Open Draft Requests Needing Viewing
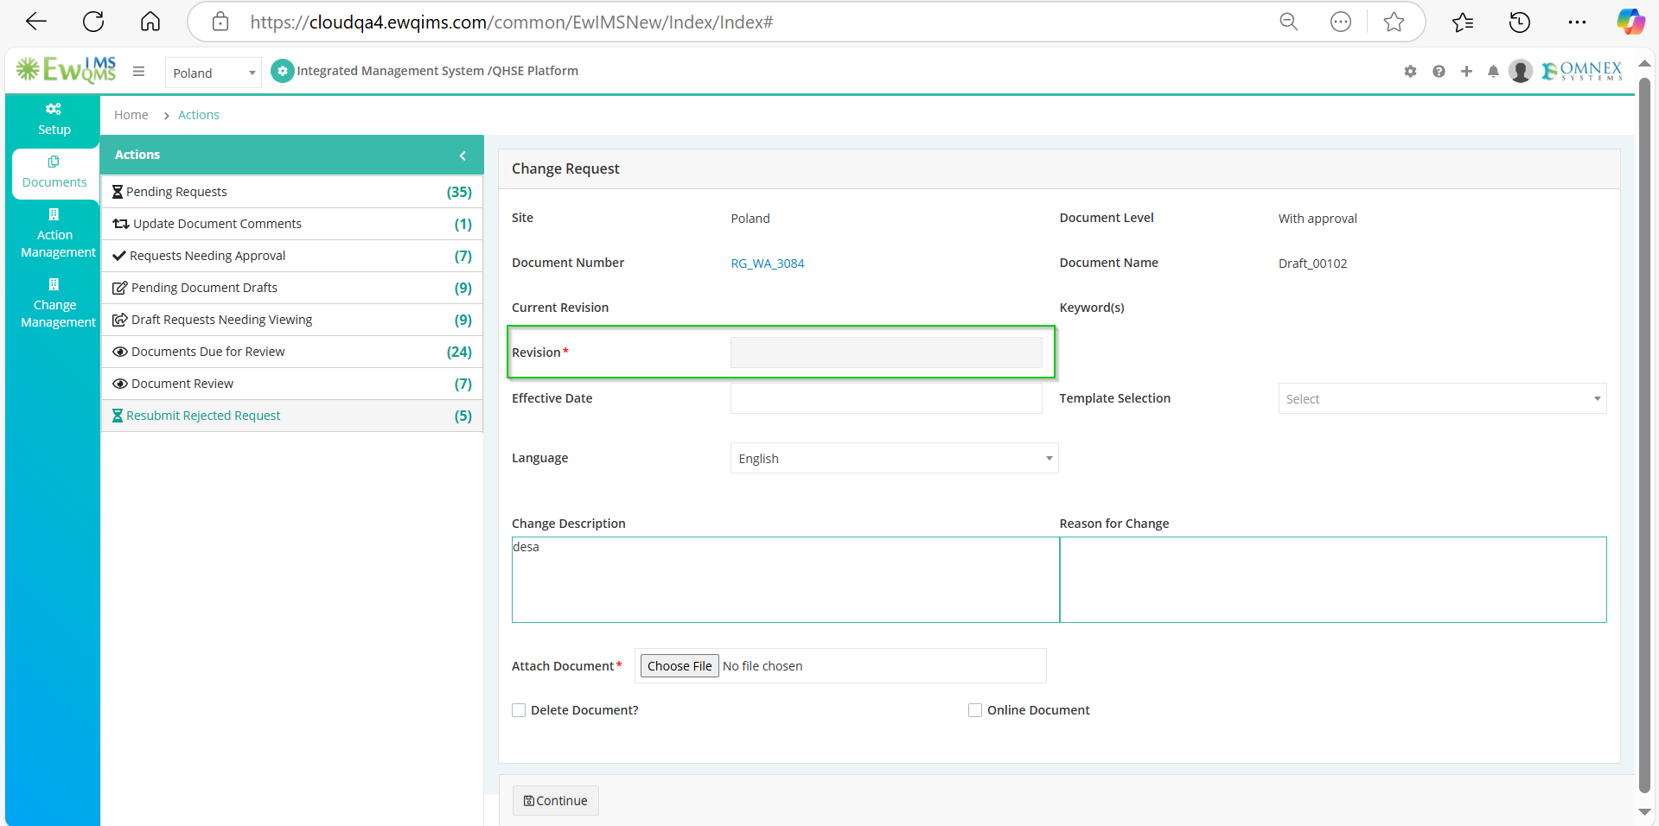Image resolution: width=1659 pixels, height=826 pixels. pos(292,320)
